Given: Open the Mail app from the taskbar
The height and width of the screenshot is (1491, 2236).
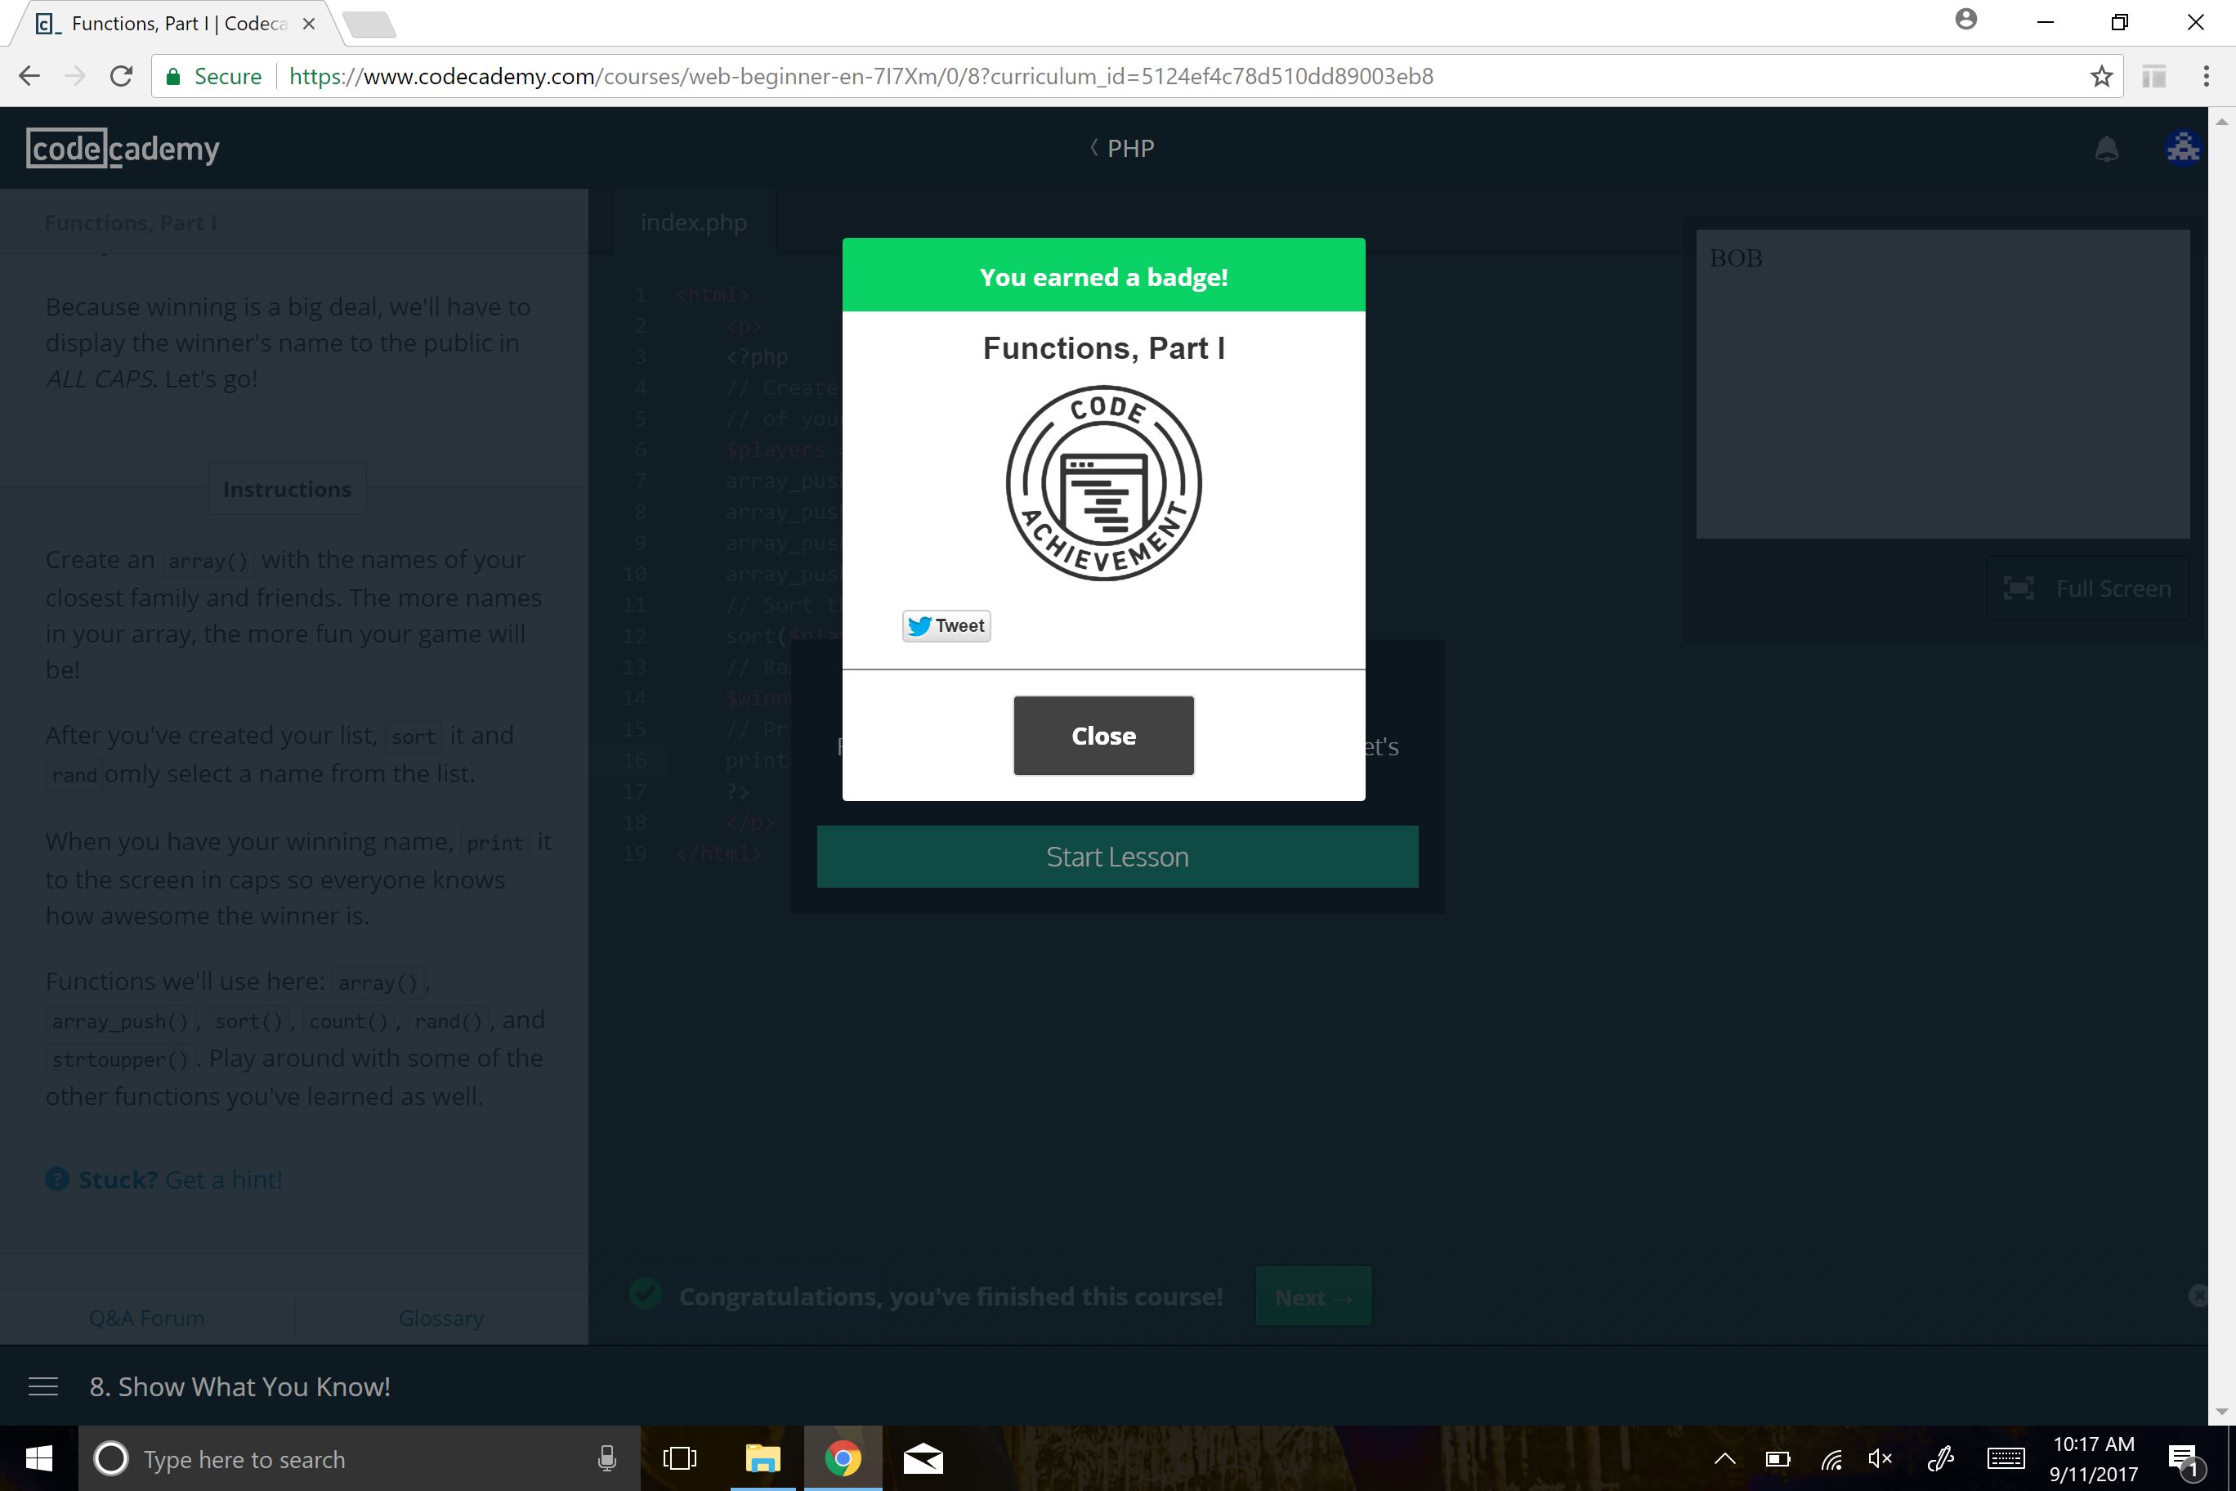Looking at the screenshot, I should pos(922,1458).
